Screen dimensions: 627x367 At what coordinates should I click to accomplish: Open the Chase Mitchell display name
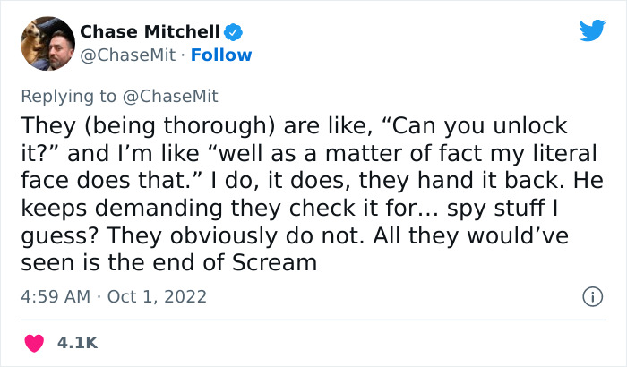coord(150,32)
